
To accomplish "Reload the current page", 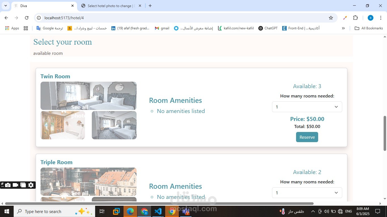I will click(x=27, y=18).
